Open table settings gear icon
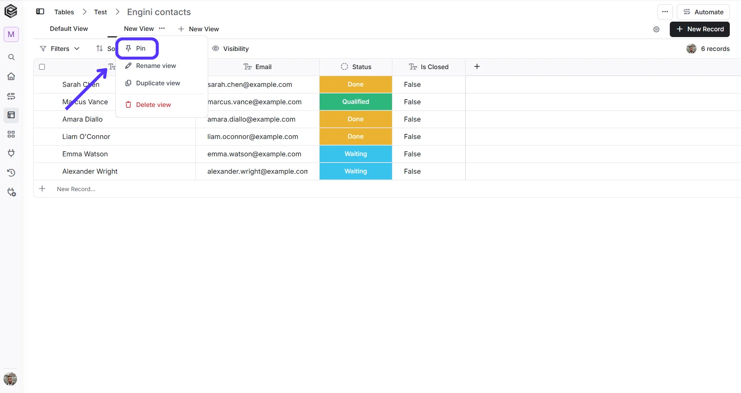This screenshot has width=741, height=393. (x=656, y=29)
